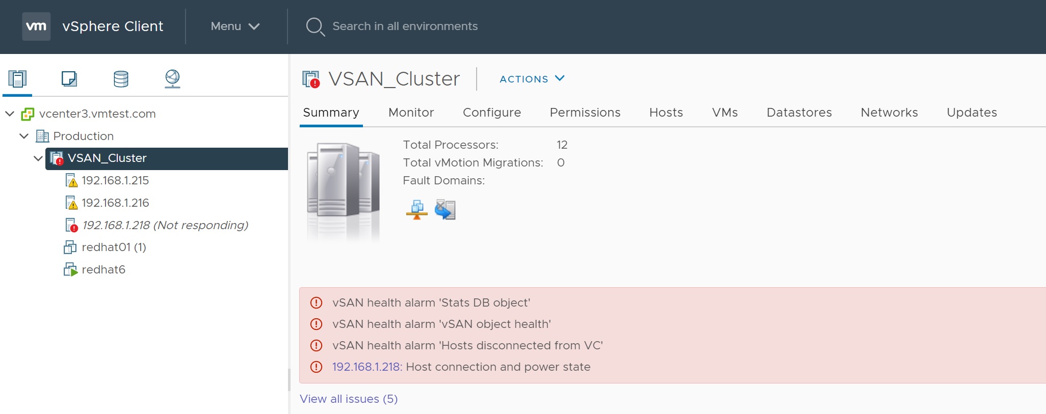Open the Networking inventory view icon
1046x414 pixels.
(x=172, y=79)
